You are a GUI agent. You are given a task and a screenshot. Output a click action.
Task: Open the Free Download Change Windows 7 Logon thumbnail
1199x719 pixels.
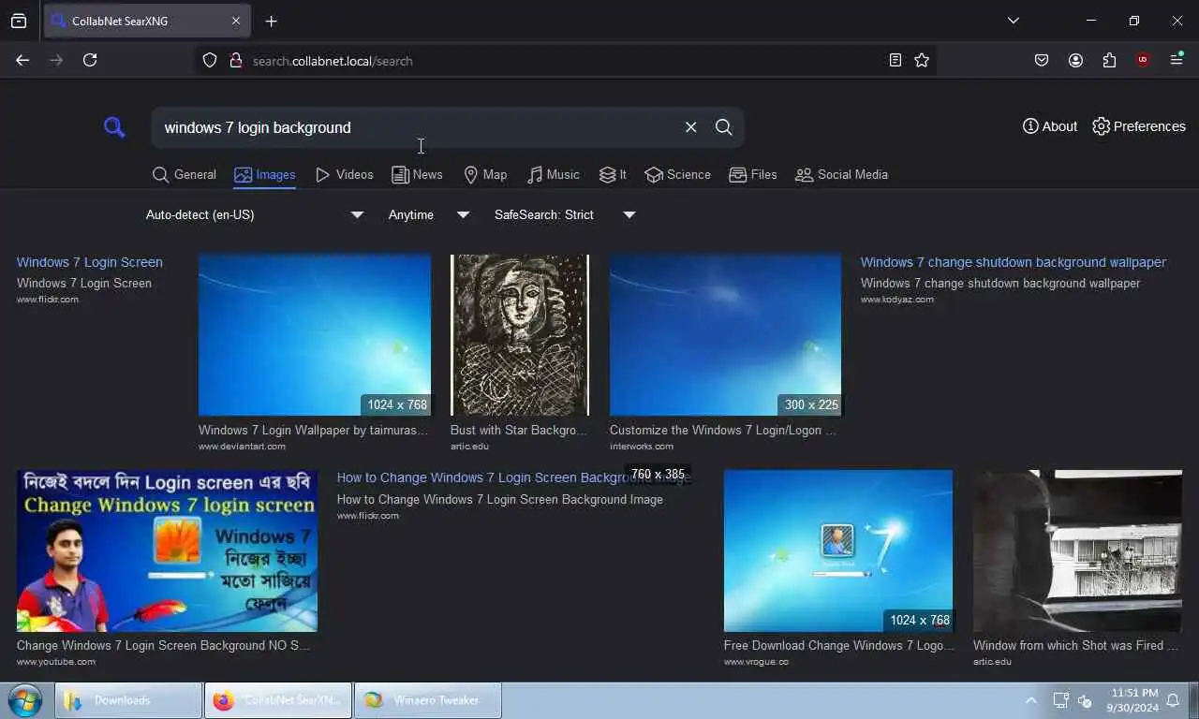(x=838, y=550)
